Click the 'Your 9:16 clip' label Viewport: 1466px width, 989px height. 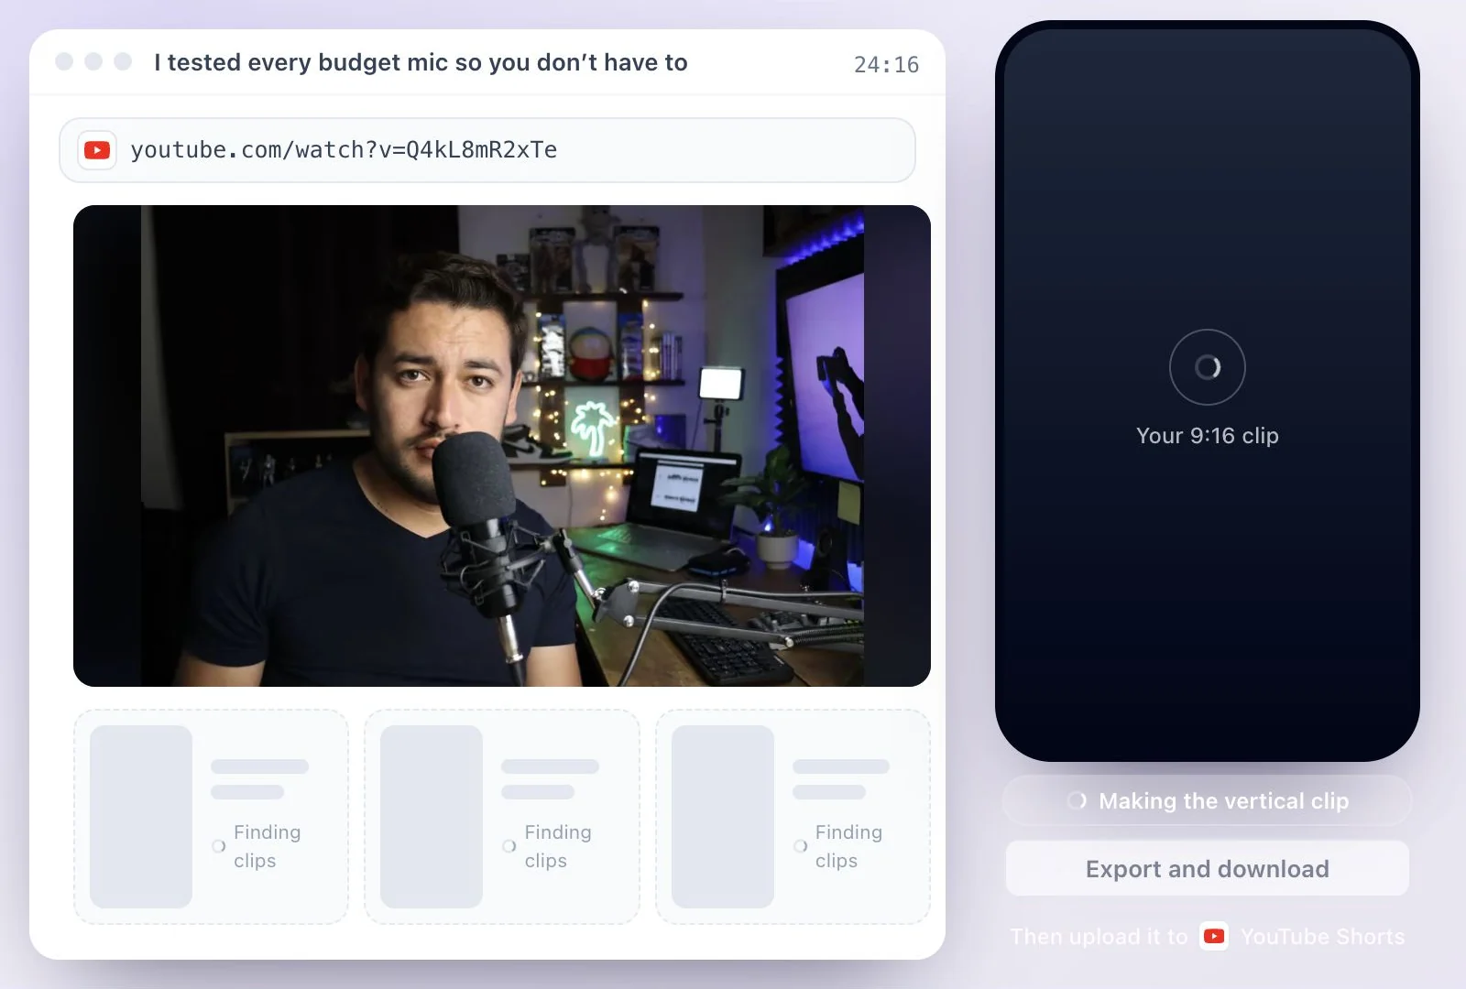pos(1208,436)
